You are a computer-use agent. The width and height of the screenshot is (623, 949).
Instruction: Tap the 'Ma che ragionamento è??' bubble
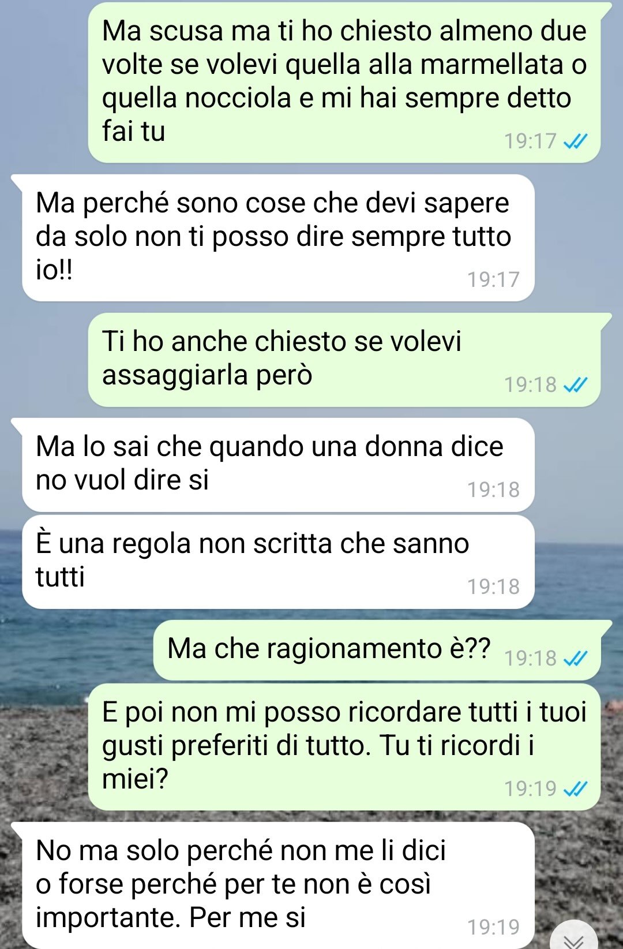377,650
